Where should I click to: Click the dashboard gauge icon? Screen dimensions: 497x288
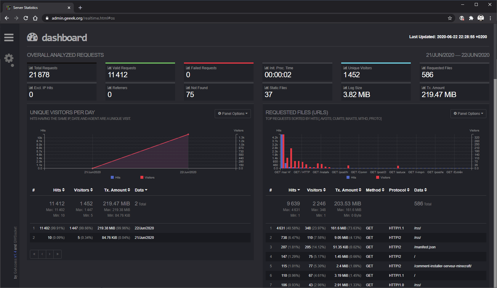32,37
